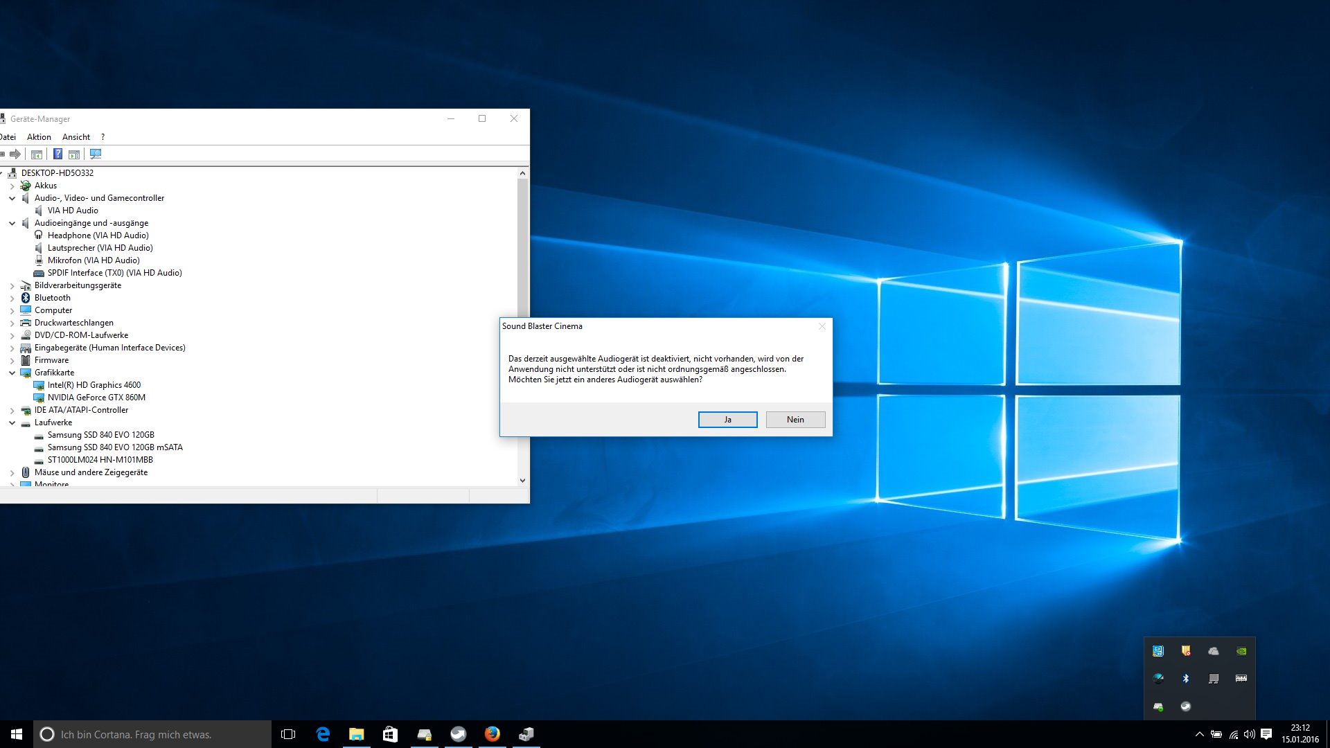This screenshot has height=748, width=1330.
Task: Click the help question mark toolbar icon
Action: click(x=58, y=154)
